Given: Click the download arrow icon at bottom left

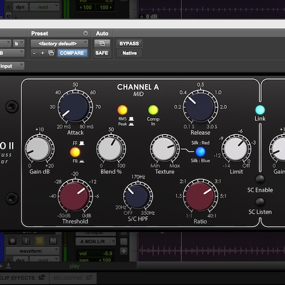Looking at the screenshot, I should (9, 266).
